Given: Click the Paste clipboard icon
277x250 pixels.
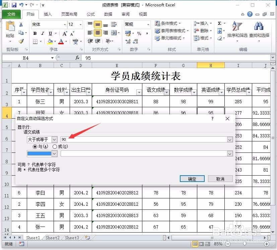Looking at the screenshot, I should click(10, 26).
